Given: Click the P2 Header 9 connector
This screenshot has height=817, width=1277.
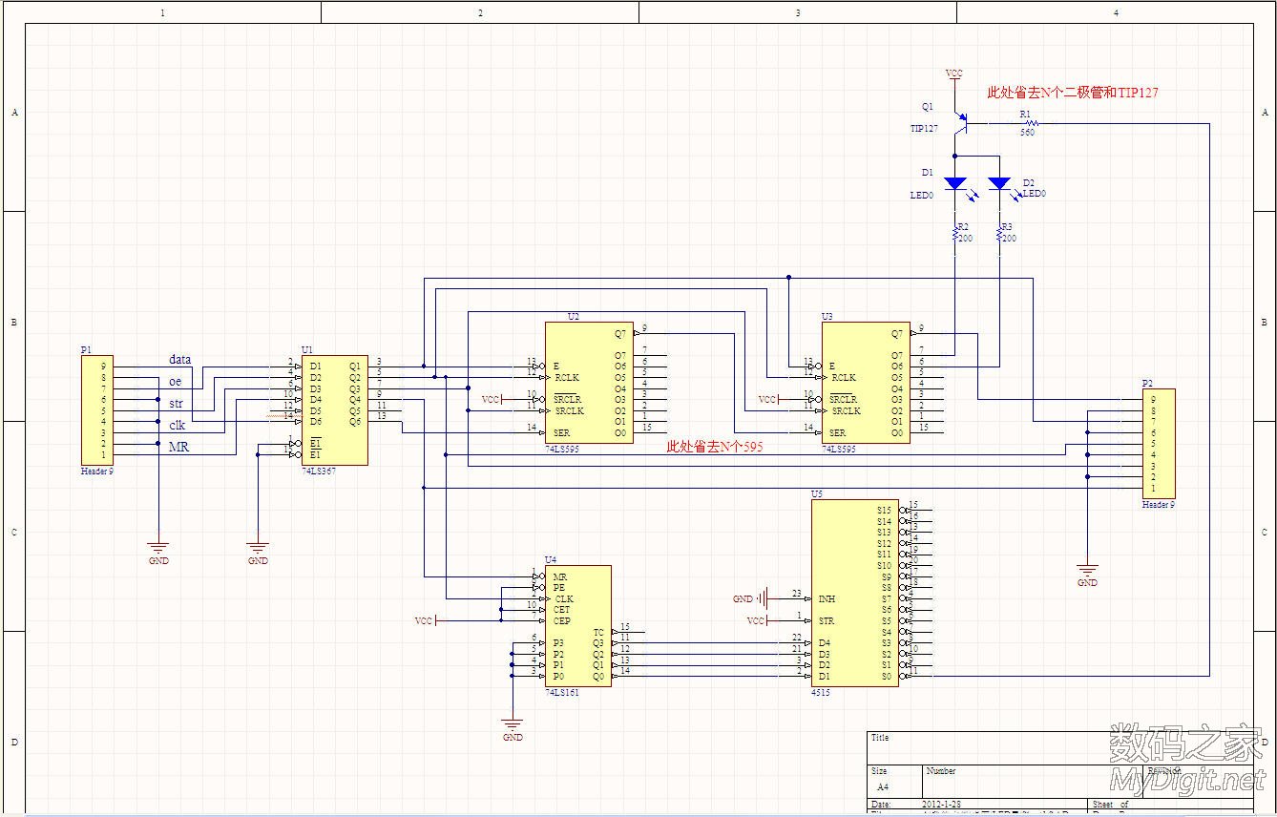Looking at the screenshot, I should pos(1158,444).
